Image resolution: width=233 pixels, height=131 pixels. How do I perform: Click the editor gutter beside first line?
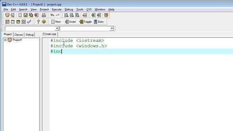click(46, 40)
